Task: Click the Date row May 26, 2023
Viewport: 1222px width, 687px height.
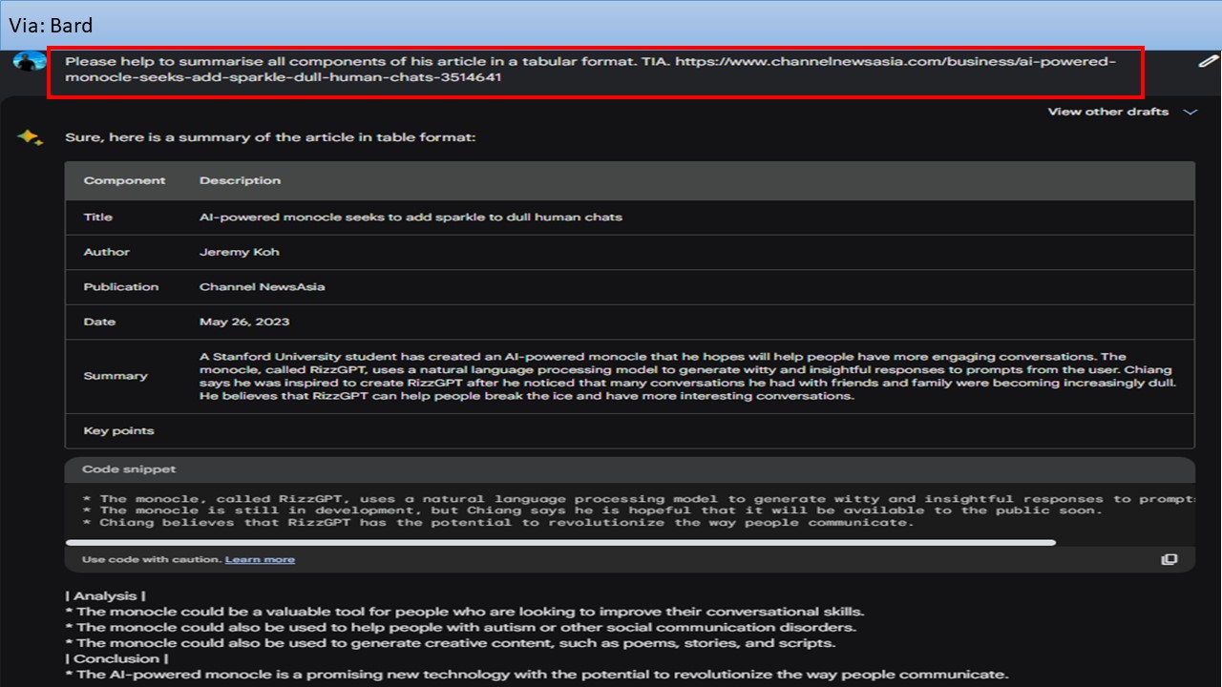Action: coord(629,322)
